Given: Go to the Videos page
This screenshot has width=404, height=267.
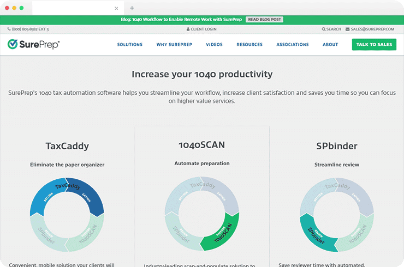Looking at the screenshot, I should tap(214, 45).
